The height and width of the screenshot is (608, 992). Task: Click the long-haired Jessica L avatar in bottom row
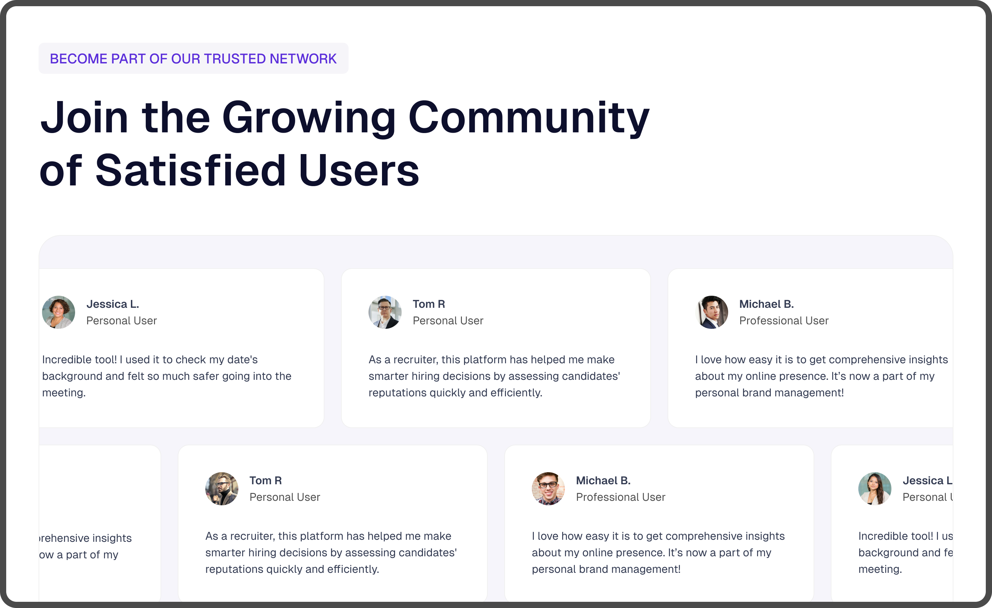pyautogui.click(x=875, y=489)
